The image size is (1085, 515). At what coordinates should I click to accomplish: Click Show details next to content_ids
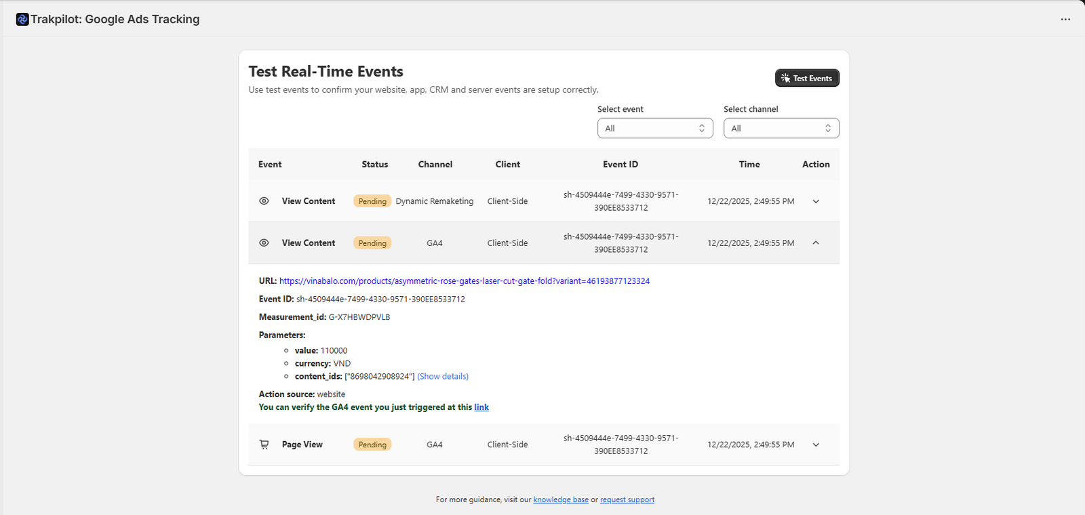pos(443,376)
